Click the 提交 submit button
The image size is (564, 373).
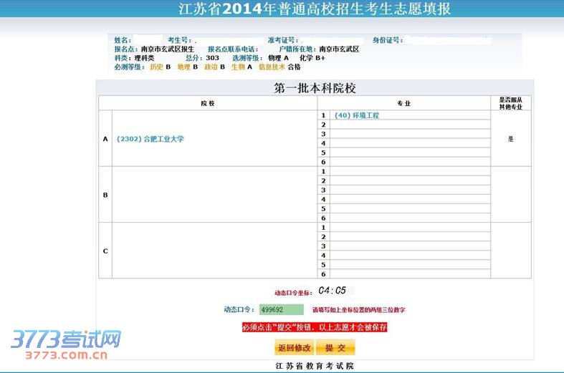pos(335,348)
